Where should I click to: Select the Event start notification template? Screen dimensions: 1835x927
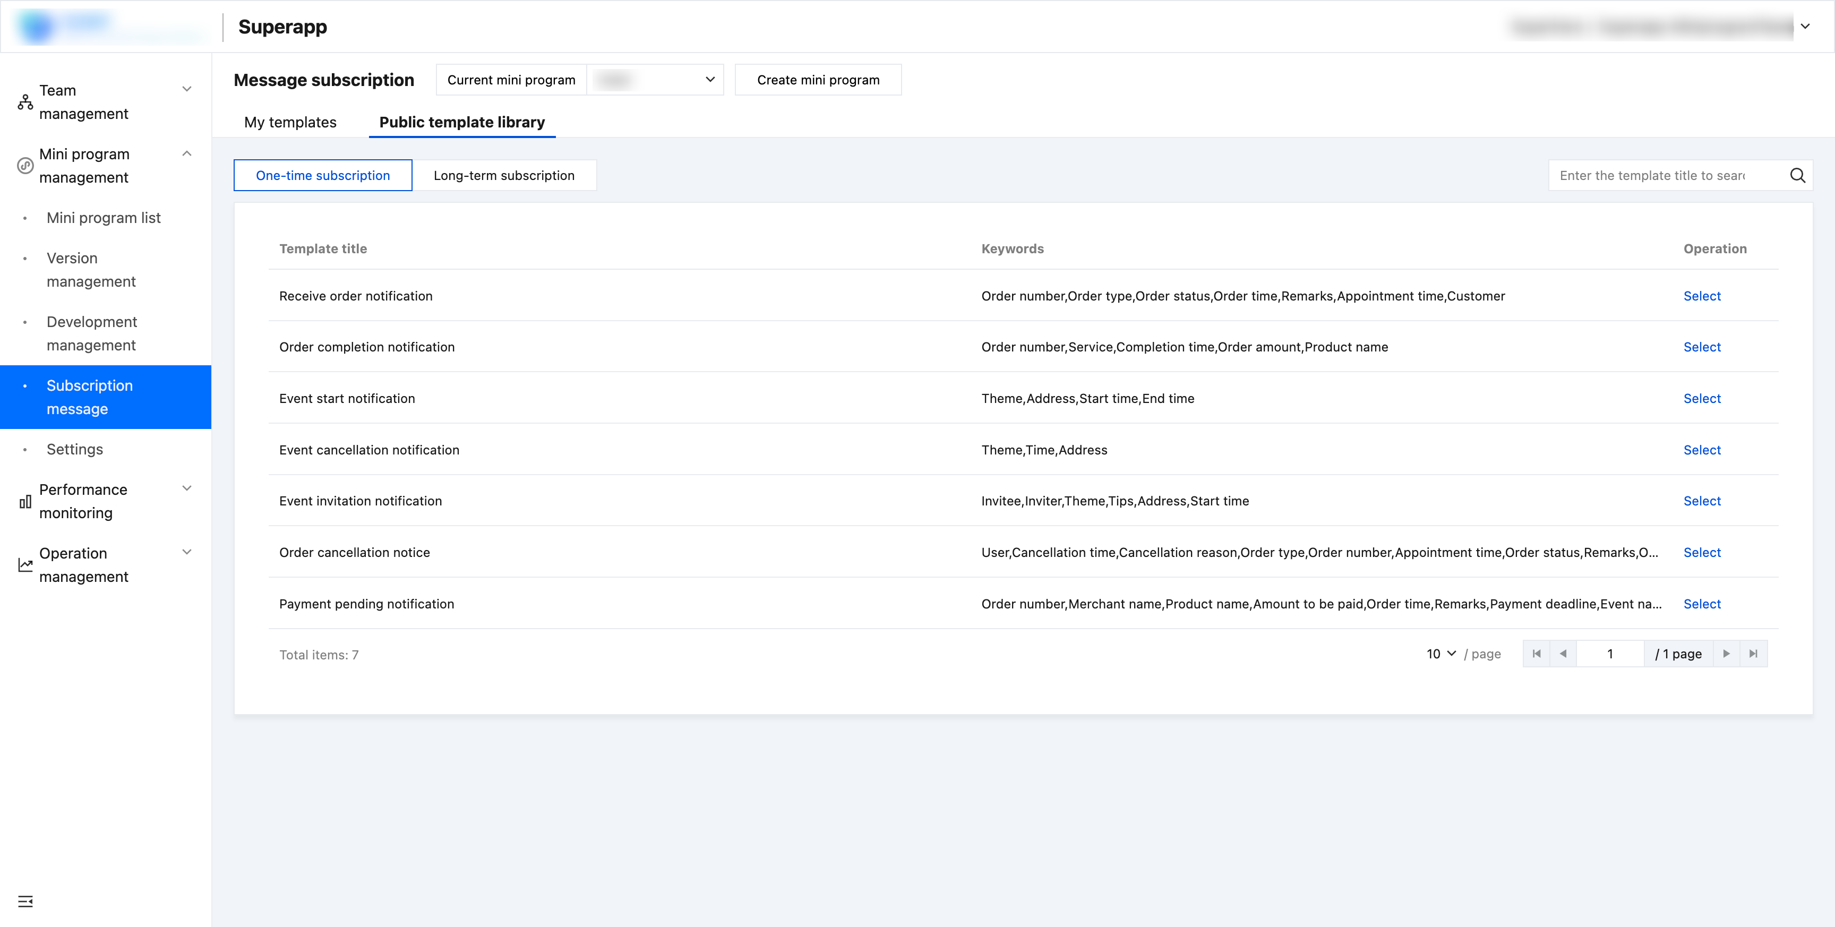point(1701,398)
